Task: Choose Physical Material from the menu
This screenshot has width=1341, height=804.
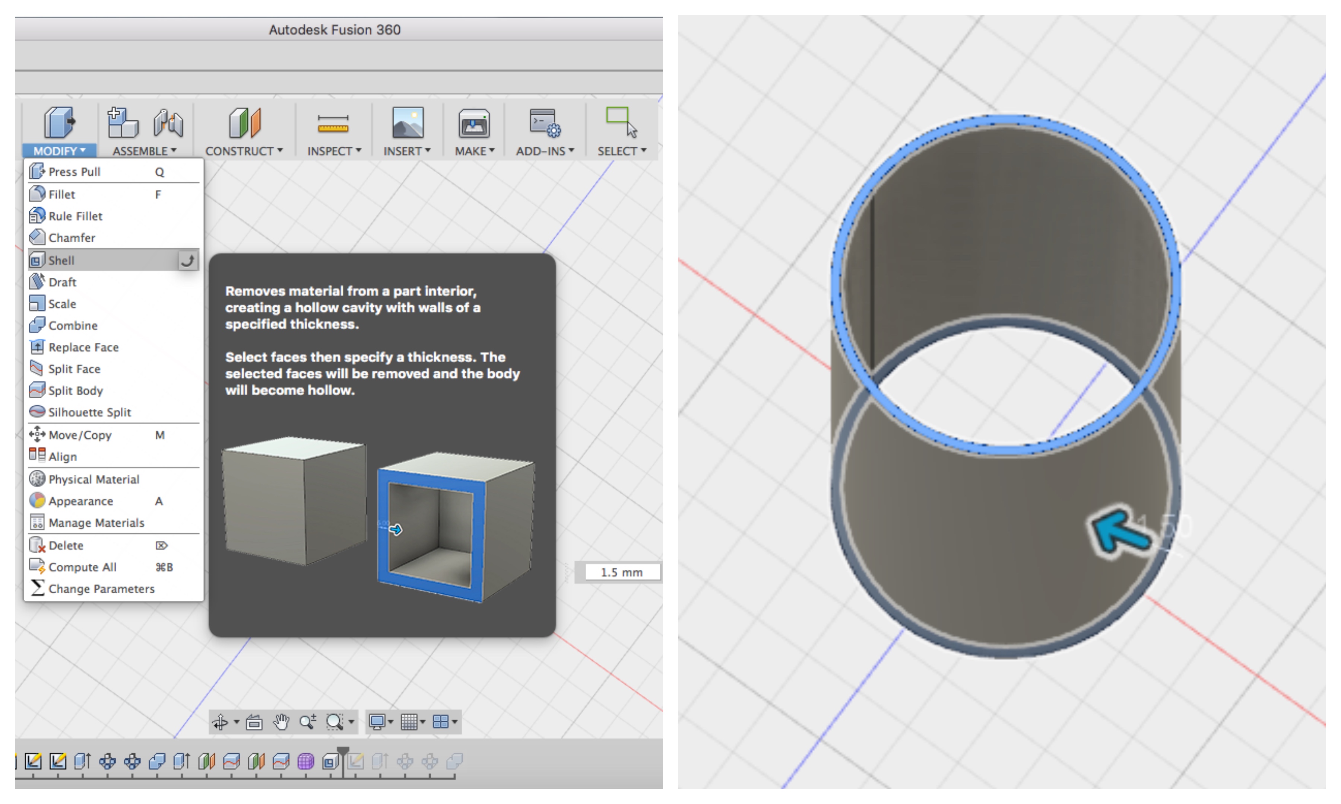Action: [x=114, y=479]
